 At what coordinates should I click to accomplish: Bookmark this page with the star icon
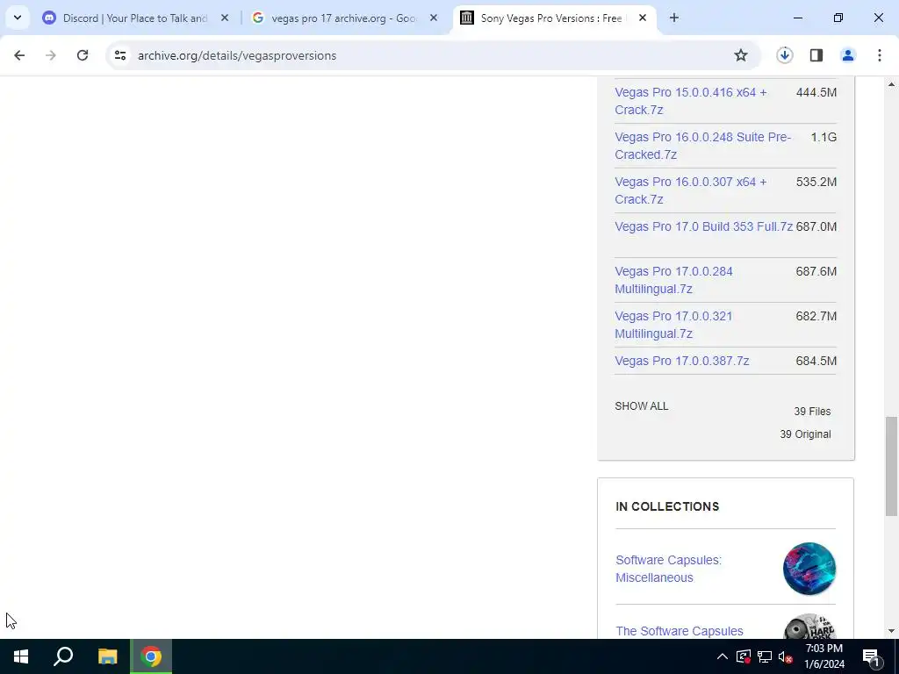pyautogui.click(x=741, y=55)
